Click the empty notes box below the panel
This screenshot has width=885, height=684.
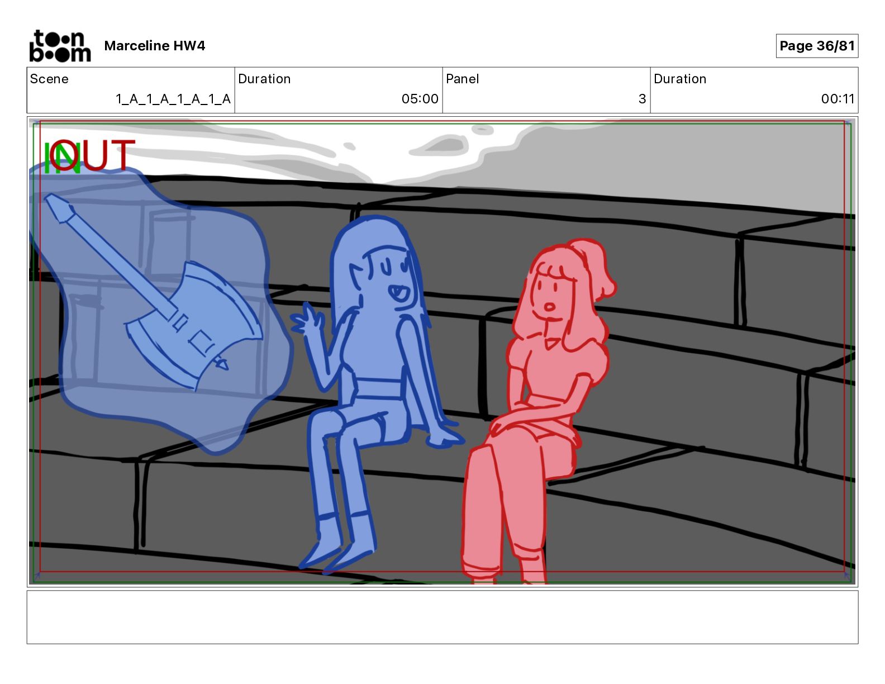click(442, 617)
